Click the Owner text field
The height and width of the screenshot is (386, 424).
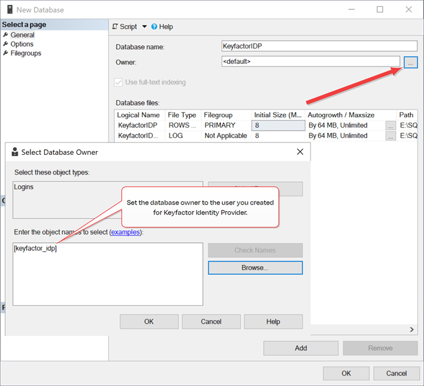pos(310,62)
